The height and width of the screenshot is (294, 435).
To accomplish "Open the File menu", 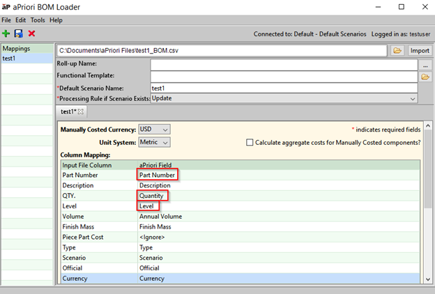I will (x=6, y=20).
